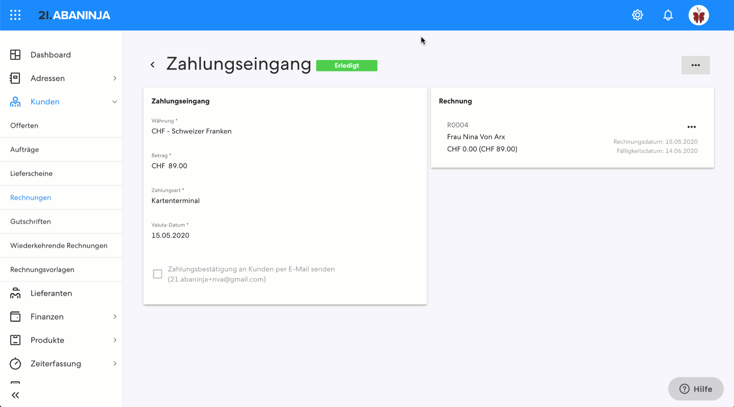
Task: Enable sending payment confirmation email to customer
Action: [x=158, y=274]
